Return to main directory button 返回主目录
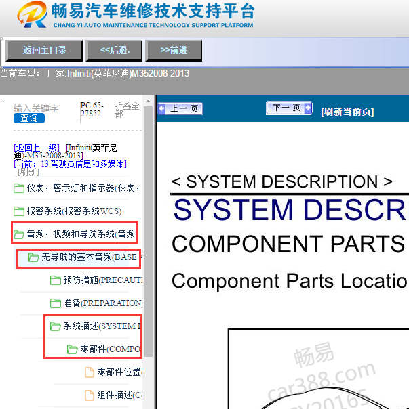The height and width of the screenshot is (409, 409). [44, 51]
